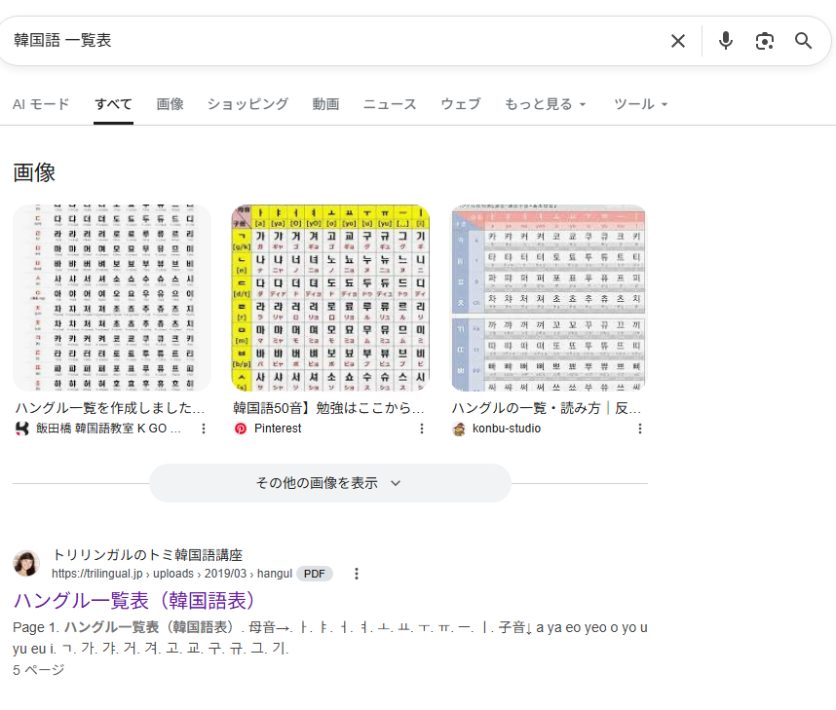Click the https://trilingual.jp URL breadcrumb
This screenshot has height=710, width=836.
coord(172,574)
